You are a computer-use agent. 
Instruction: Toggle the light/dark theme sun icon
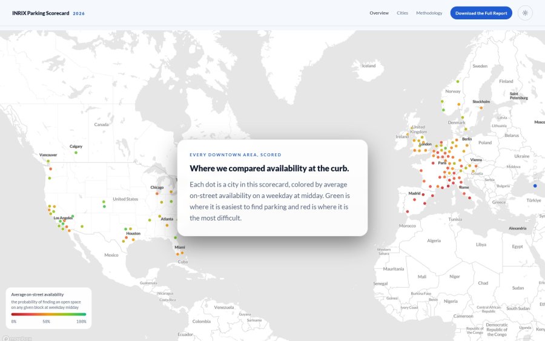[x=525, y=13]
